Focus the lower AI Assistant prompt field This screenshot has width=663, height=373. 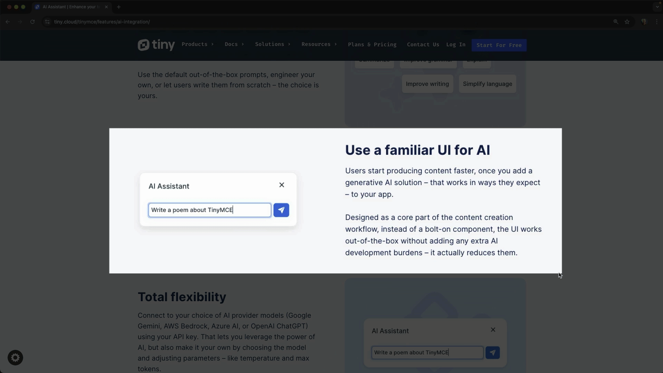click(427, 353)
